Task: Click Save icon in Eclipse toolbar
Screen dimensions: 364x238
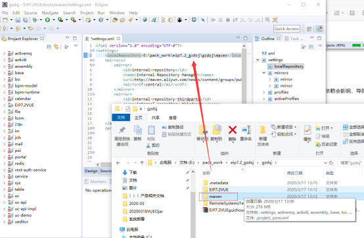Action: [18, 20]
